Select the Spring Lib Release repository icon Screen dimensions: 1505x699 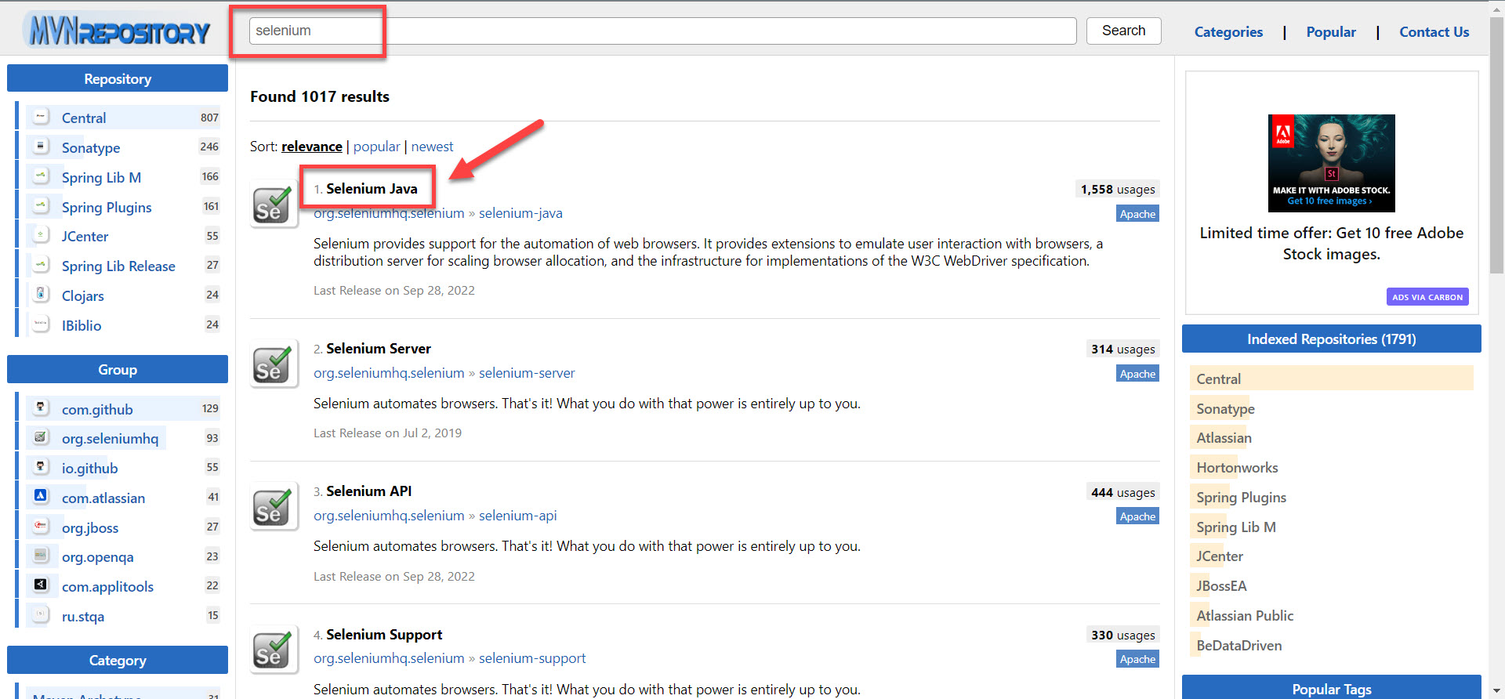[41, 265]
